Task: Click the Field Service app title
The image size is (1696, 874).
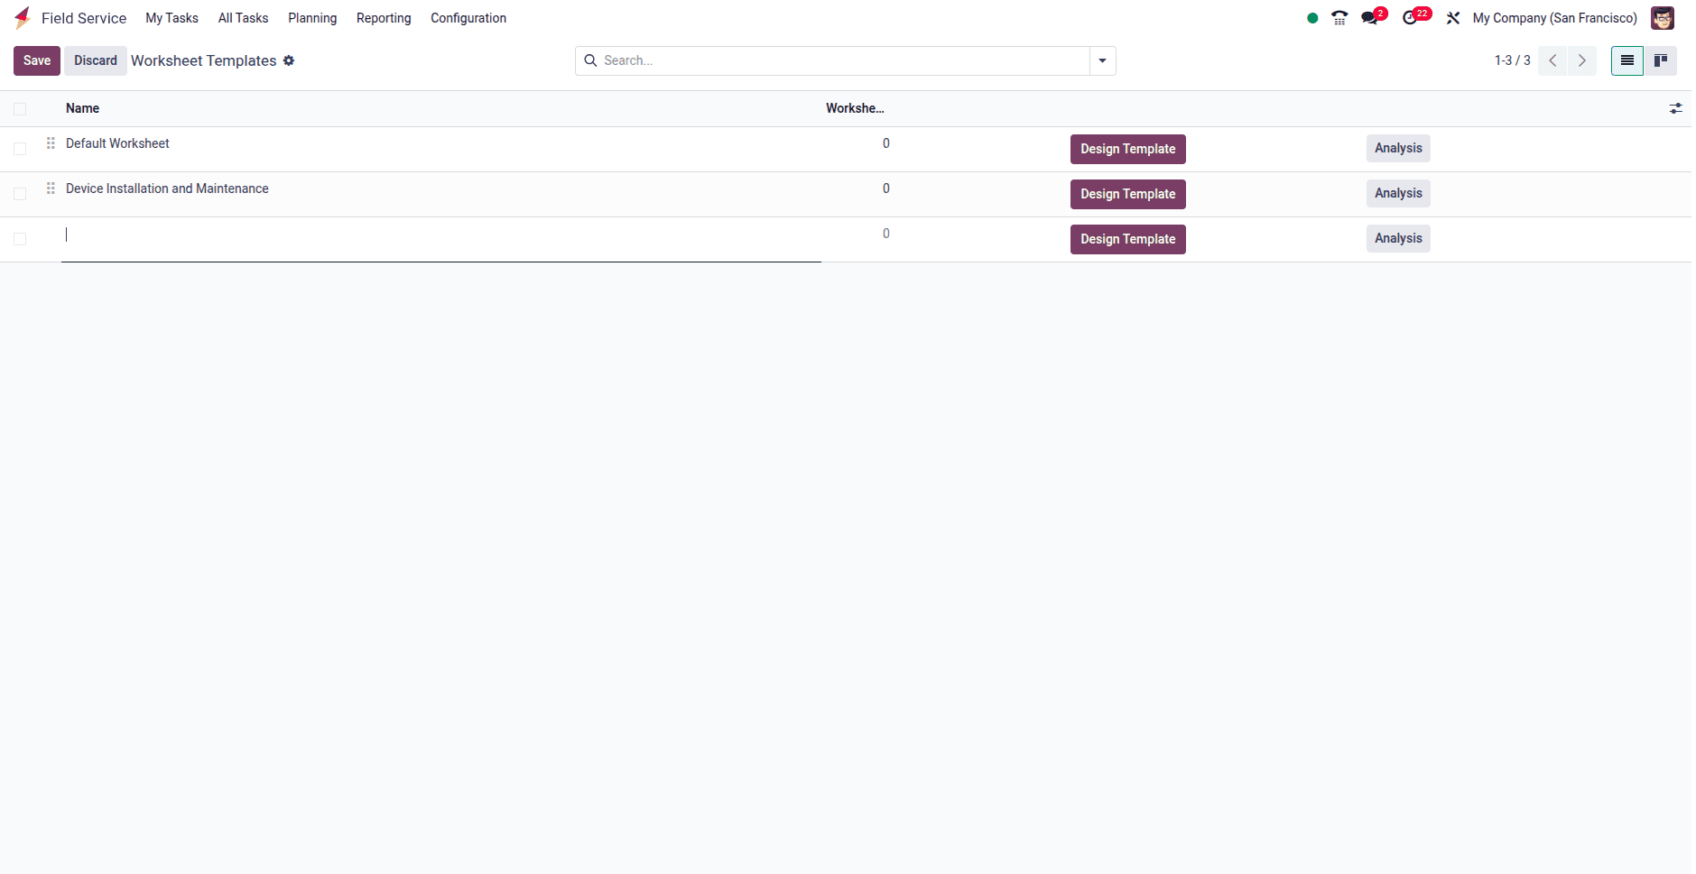Action: (x=84, y=18)
